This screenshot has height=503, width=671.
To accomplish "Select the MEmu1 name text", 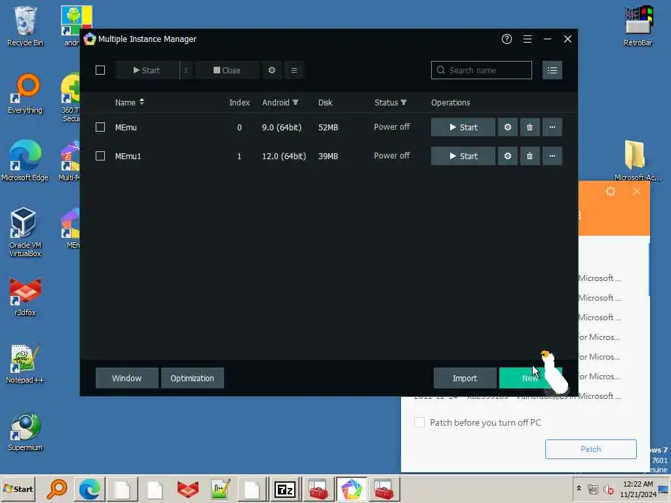I will coord(128,156).
